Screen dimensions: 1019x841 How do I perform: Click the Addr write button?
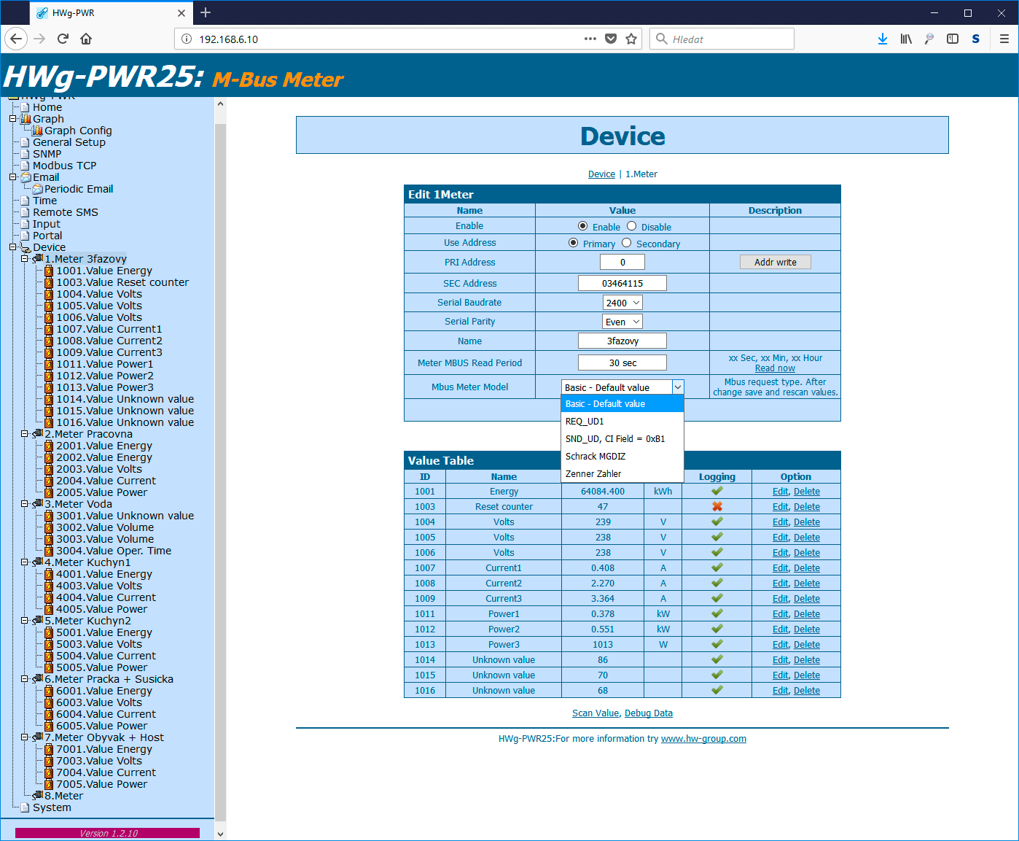coord(776,262)
